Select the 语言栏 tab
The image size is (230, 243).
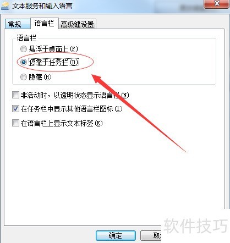coord(45,23)
